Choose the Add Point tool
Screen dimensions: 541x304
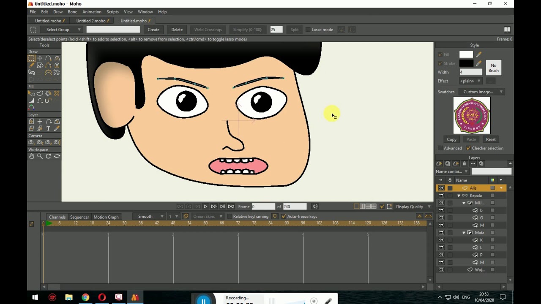(x=48, y=58)
